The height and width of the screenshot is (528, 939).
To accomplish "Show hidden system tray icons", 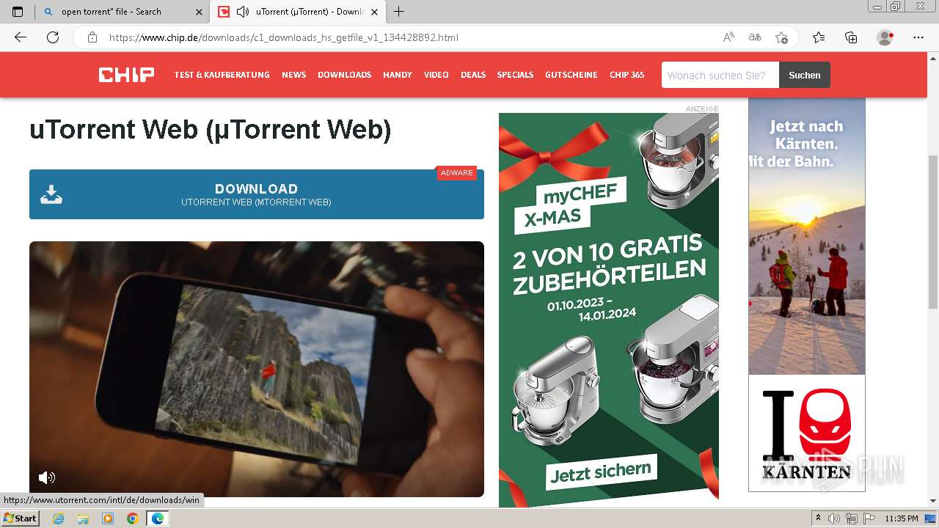I will coord(819,518).
